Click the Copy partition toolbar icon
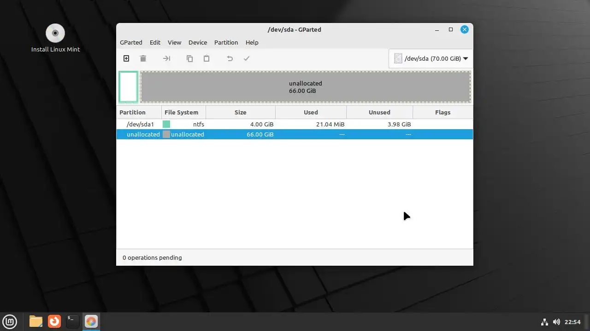 [x=189, y=58]
